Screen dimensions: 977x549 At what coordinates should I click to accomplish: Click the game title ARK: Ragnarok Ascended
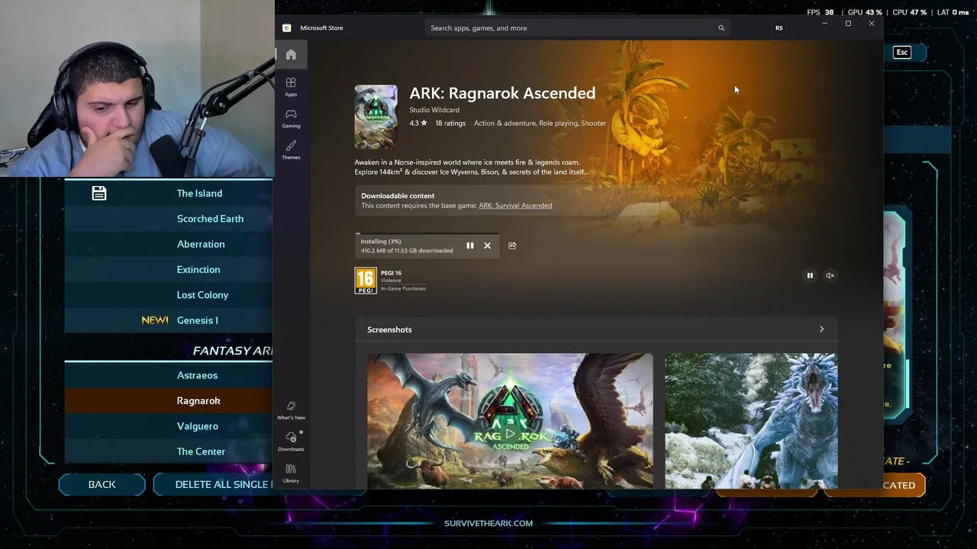coord(502,93)
